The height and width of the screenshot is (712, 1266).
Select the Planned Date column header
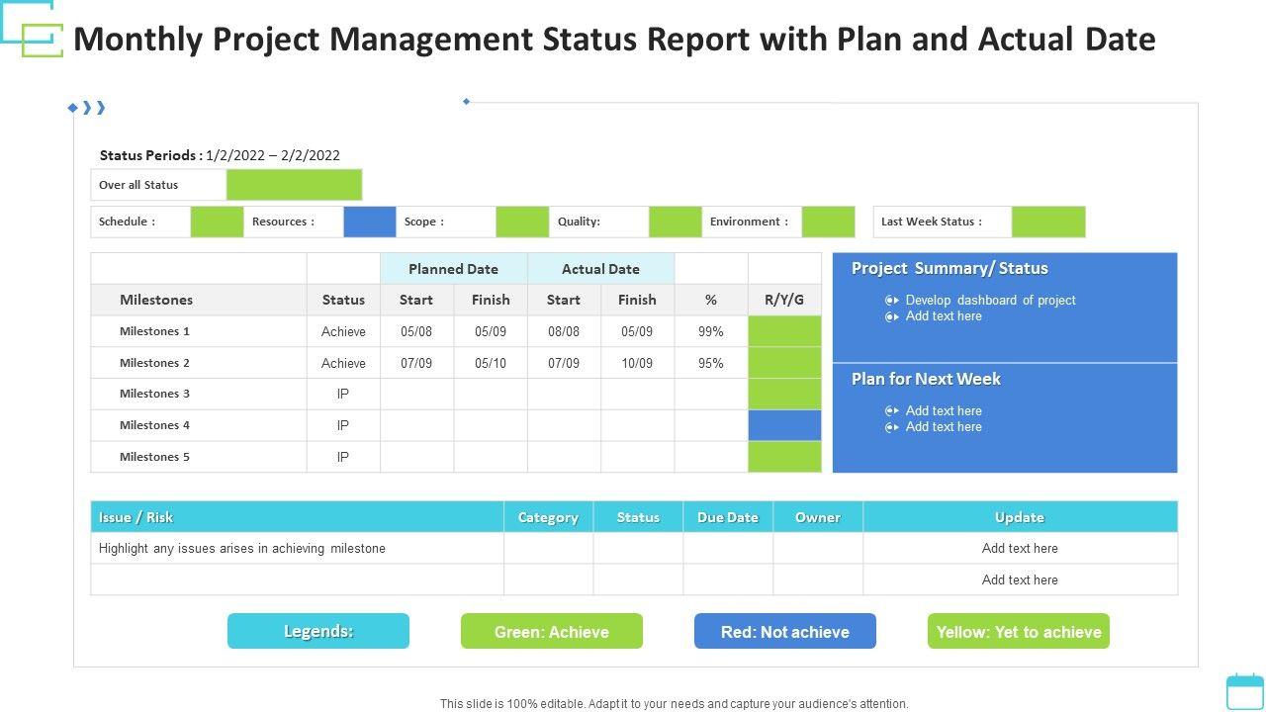pyautogui.click(x=453, y=269)
